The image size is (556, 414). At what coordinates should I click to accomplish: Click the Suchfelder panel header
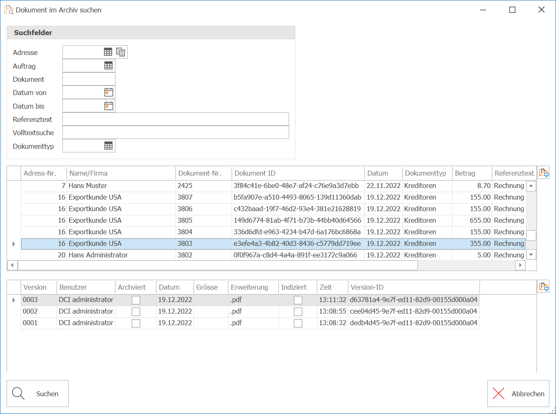151,33
